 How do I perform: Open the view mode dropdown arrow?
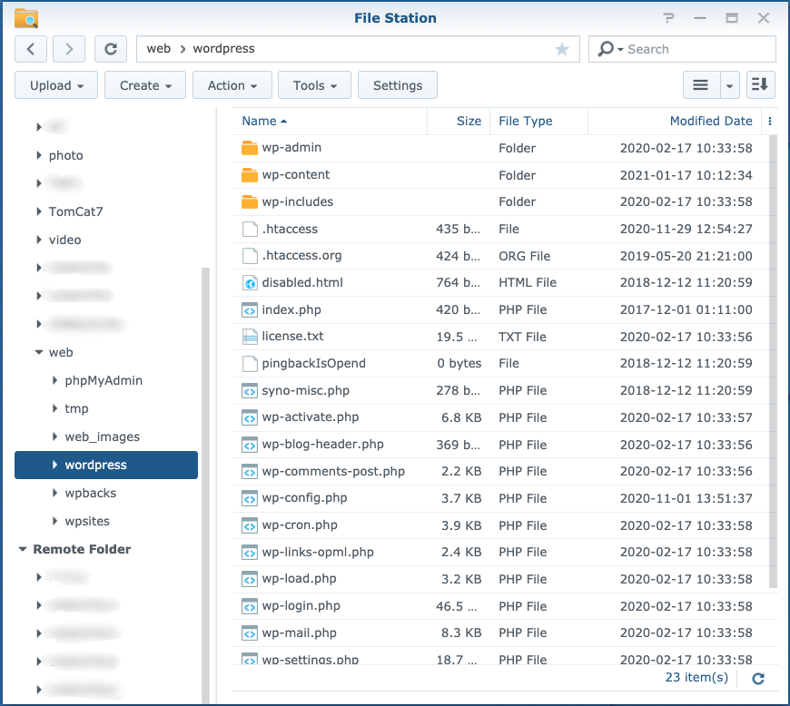coord(729,85)
